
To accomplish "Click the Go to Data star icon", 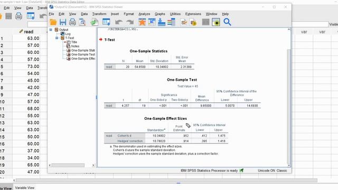I will pos(142,22).
